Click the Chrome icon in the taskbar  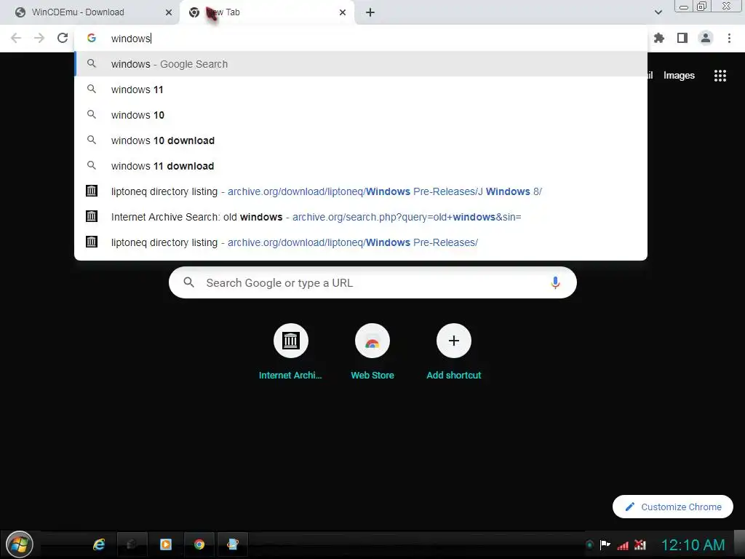point(199,544)
